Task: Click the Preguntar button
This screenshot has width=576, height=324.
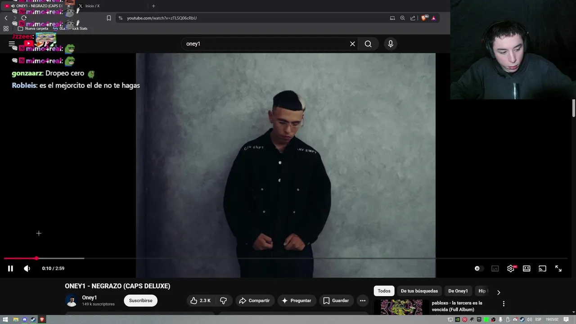Action: click(296, 301)
